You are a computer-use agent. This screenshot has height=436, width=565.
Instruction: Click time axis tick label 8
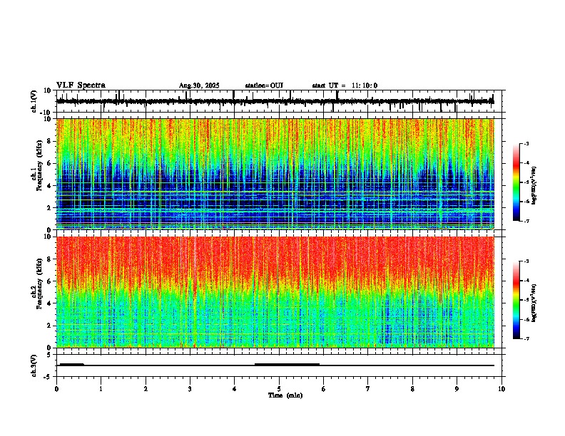[x=412, y=389]
